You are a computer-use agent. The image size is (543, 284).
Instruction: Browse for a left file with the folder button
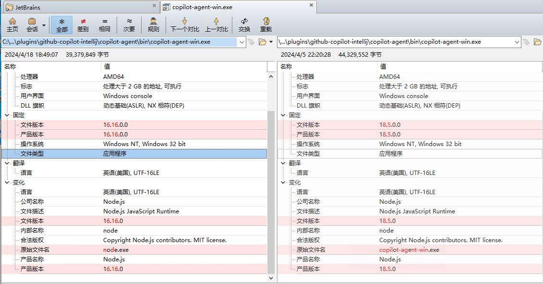(263, 42)
